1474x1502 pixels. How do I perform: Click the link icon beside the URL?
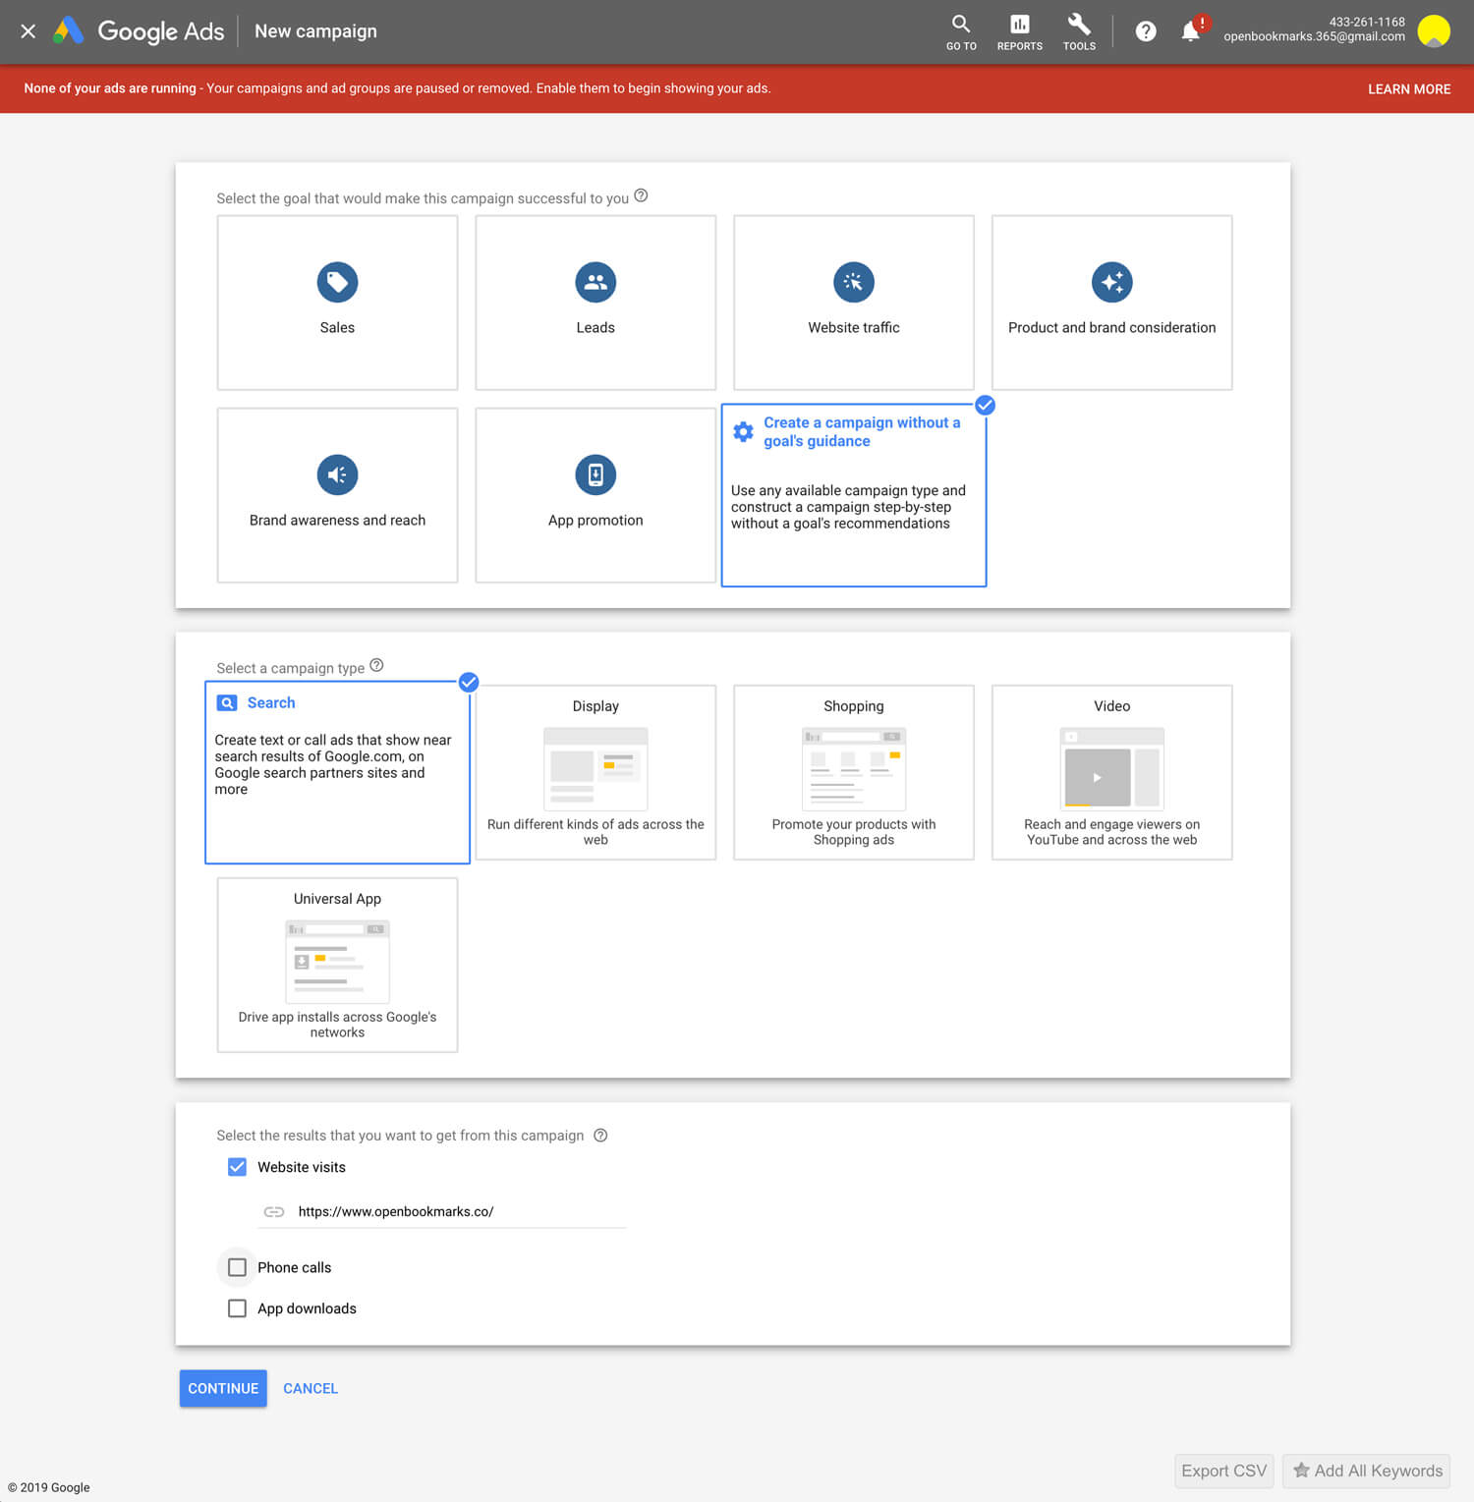[274, 1211]
